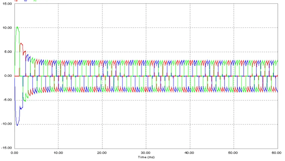Click the '5.00' y-axis tick label
The image size is (285, 161).
8,52
